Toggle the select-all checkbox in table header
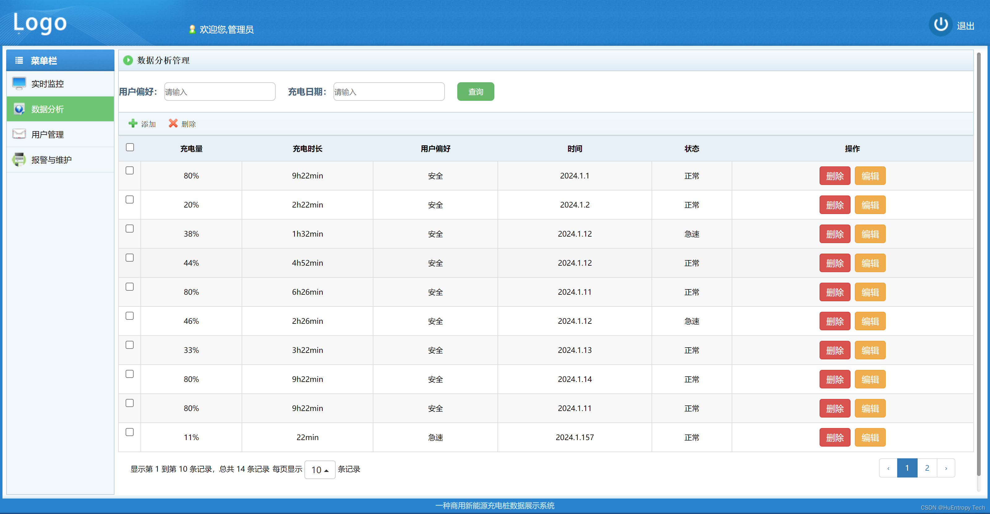The width and height of the screenshot is (990, 514). (x=130, y=148)
